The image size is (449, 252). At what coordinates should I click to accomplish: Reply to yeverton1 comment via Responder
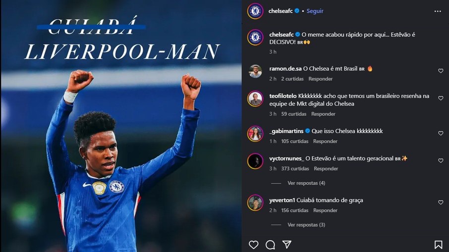(326, 210)
